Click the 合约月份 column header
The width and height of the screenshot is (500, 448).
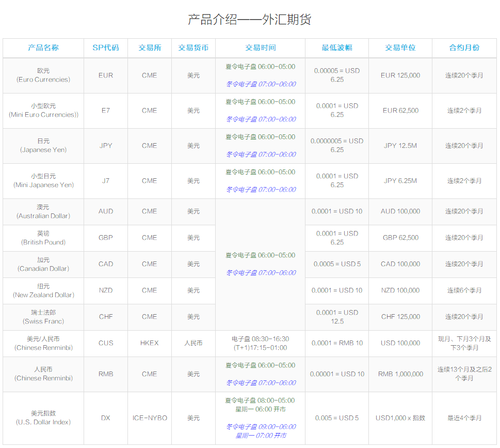pos(464,48)
